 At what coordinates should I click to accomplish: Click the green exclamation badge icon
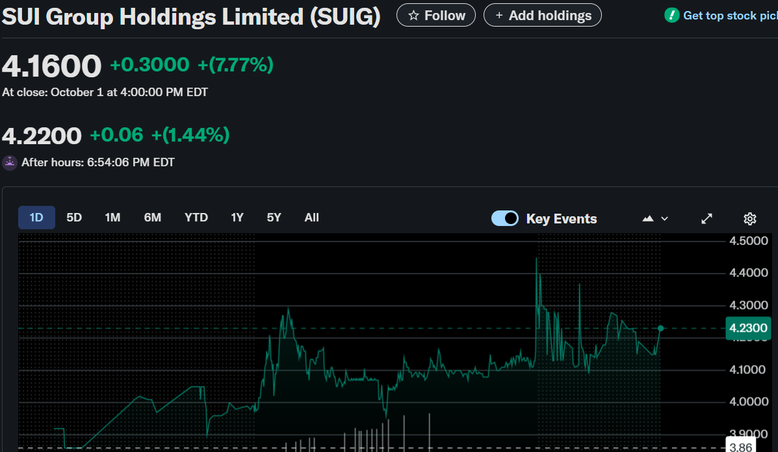pos(672,15)
